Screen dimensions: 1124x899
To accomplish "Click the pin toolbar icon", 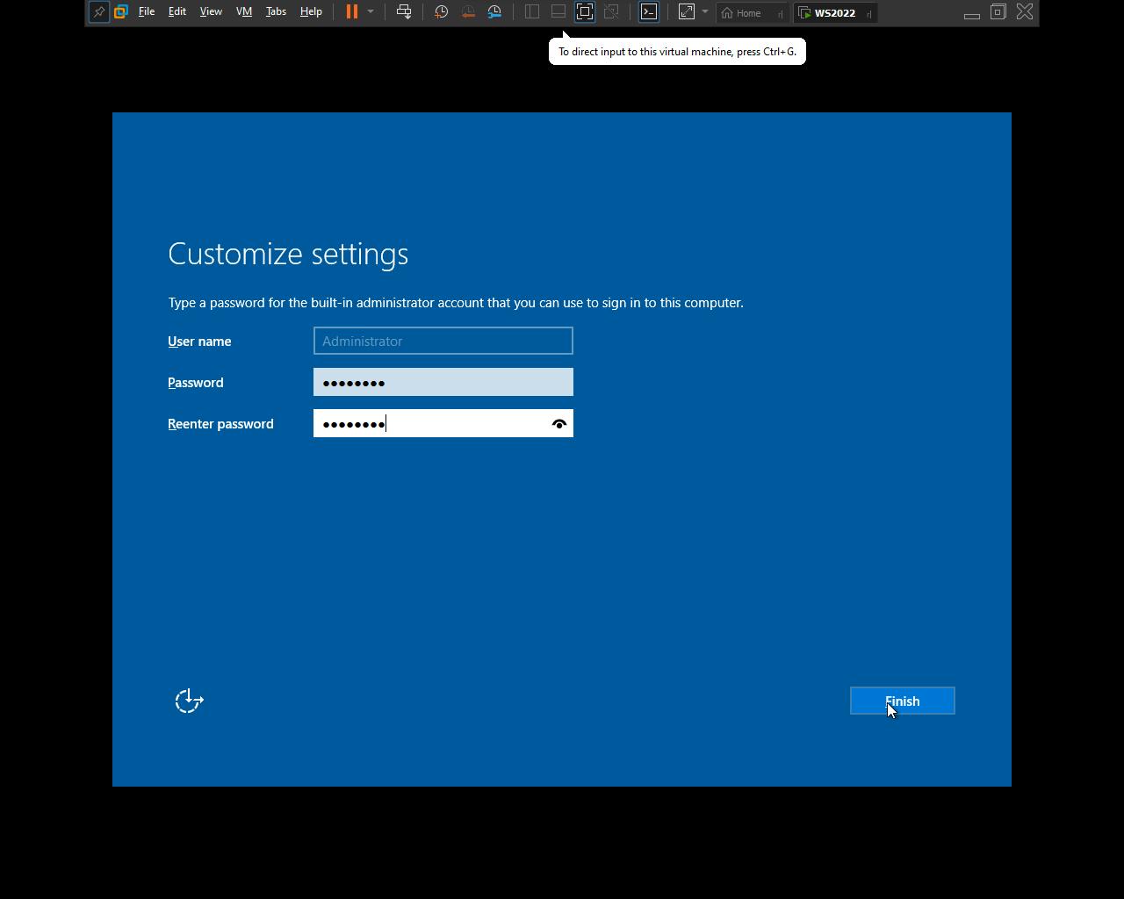I will (x=98, y=12).
